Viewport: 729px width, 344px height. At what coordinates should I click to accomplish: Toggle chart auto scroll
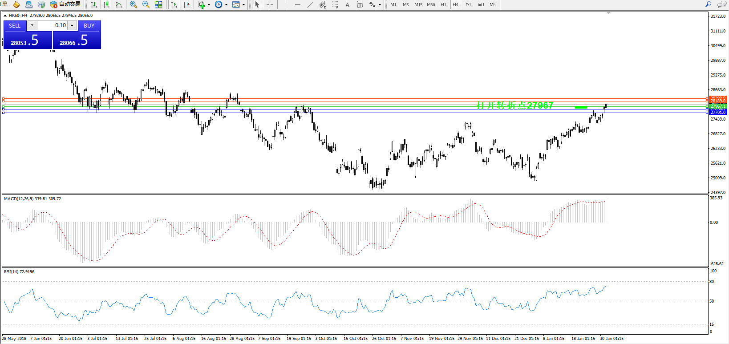[x=174, y=4]
